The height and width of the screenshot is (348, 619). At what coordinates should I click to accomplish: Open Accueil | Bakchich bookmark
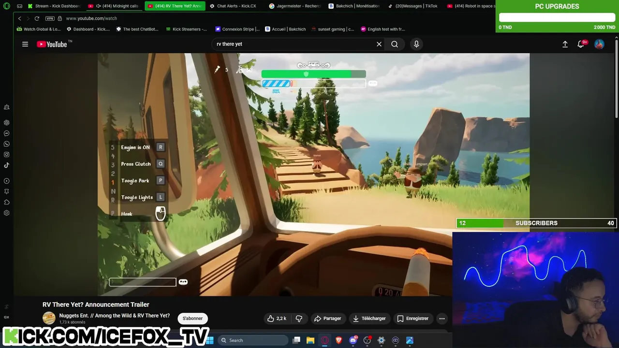point(285,29)
